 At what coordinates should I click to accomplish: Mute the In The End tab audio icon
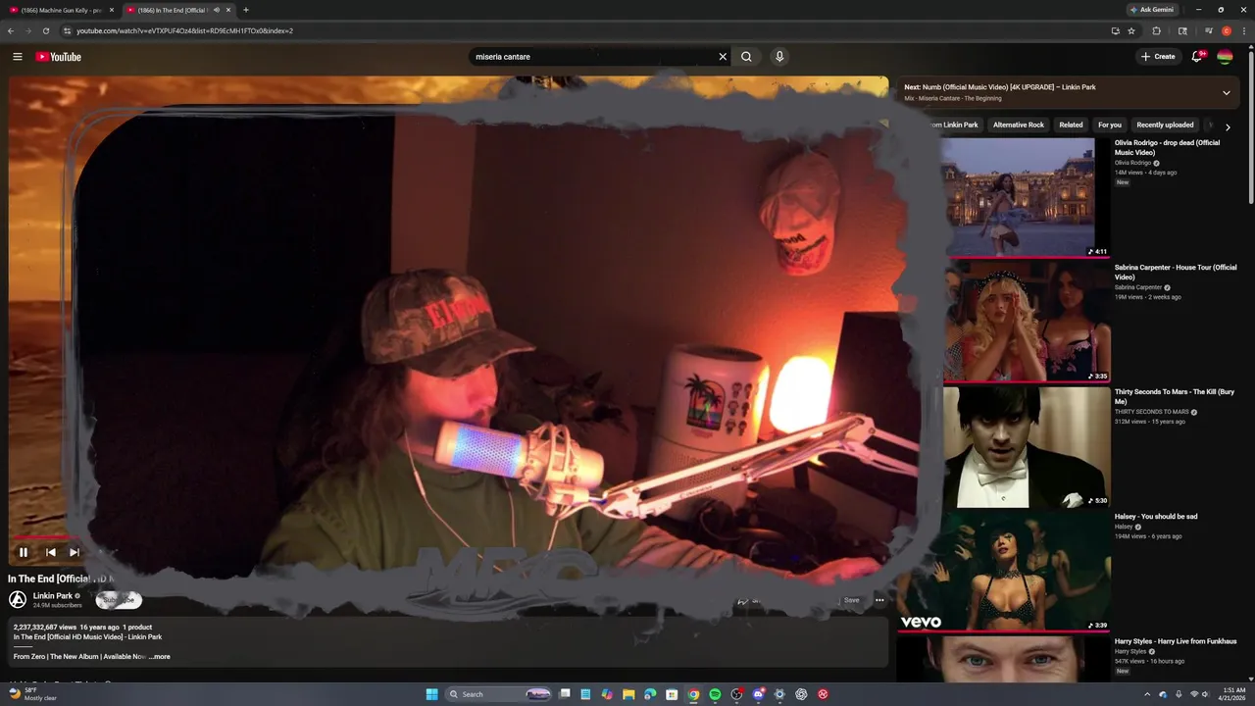[216, 10]
